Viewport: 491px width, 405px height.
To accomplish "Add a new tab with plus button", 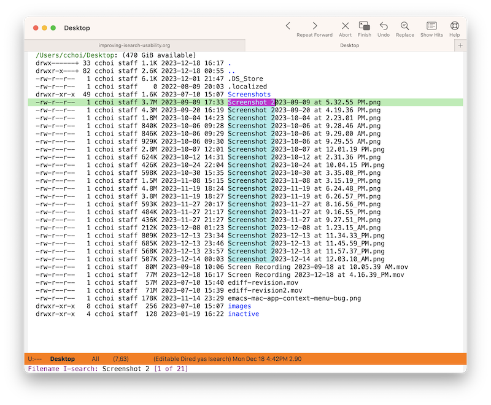I will click(x=460, y=45).
